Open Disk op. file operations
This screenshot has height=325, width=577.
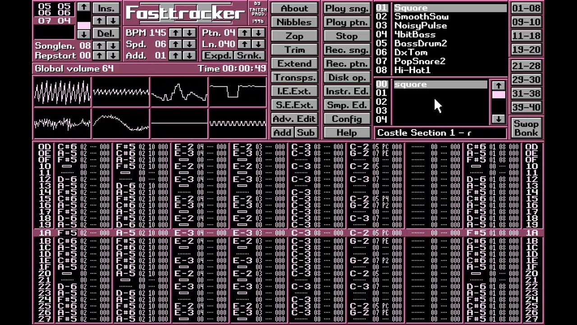pos(346,78)
